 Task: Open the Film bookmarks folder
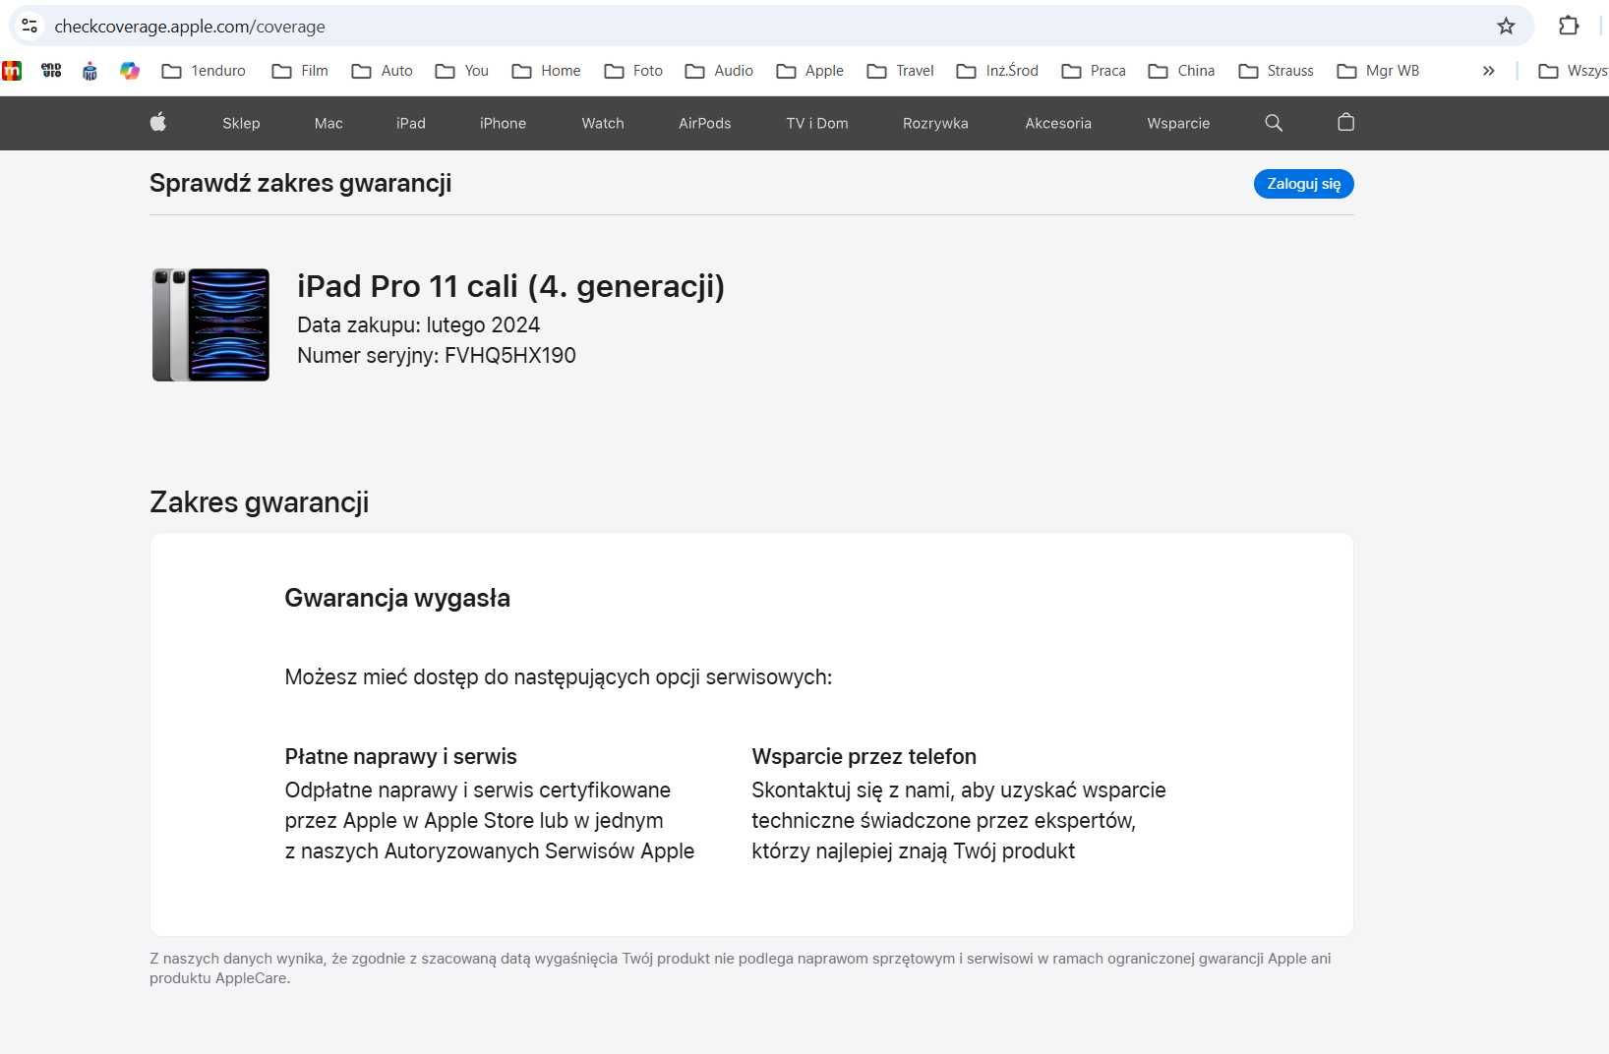(300, 71)
